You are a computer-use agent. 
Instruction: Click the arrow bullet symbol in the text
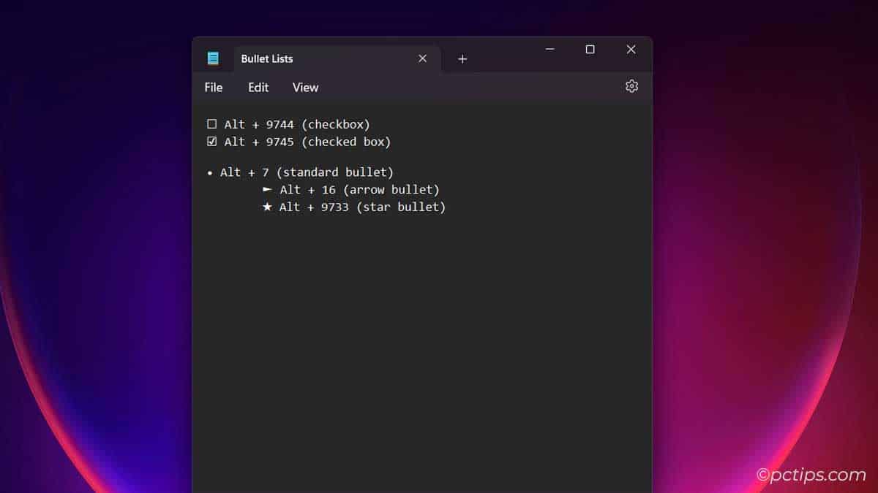[269, 189]
